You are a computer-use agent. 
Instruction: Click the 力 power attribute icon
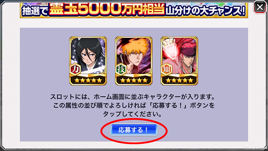click(x=75, y=69)
